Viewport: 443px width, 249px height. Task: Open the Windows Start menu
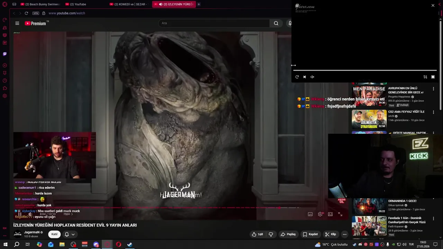coord(6,245)
